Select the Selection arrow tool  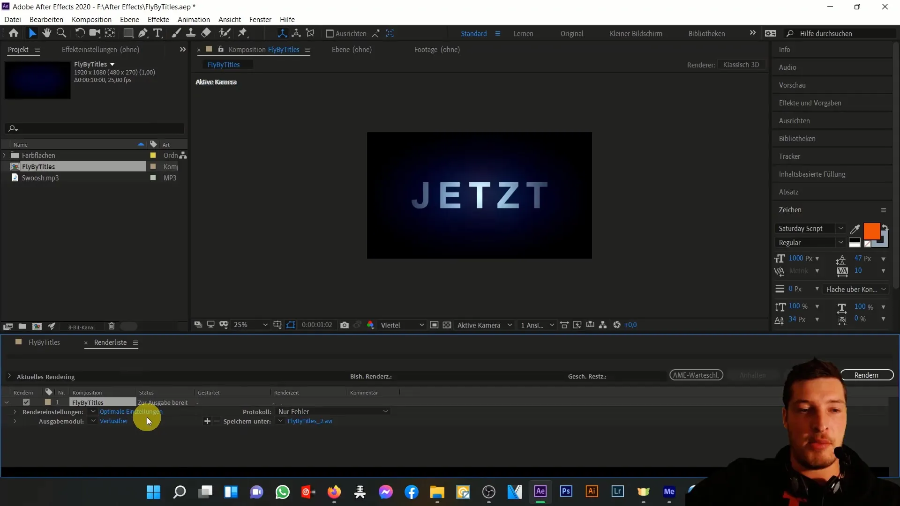[32, 33]
